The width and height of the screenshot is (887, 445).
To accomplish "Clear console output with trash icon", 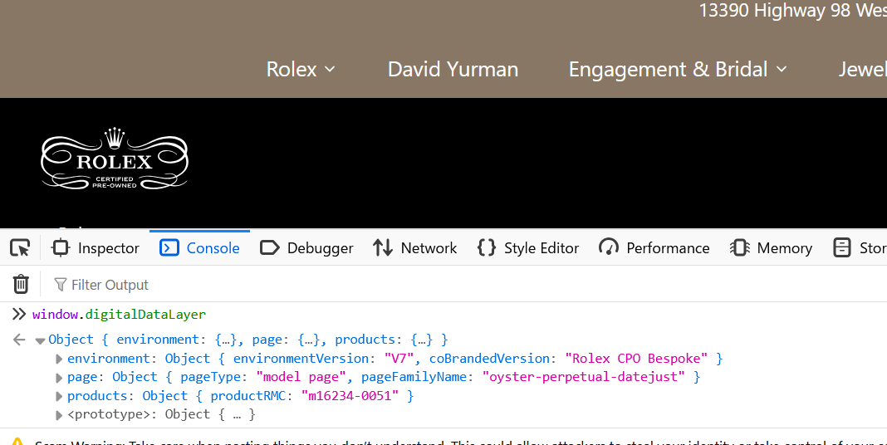I will click(21, 284).
